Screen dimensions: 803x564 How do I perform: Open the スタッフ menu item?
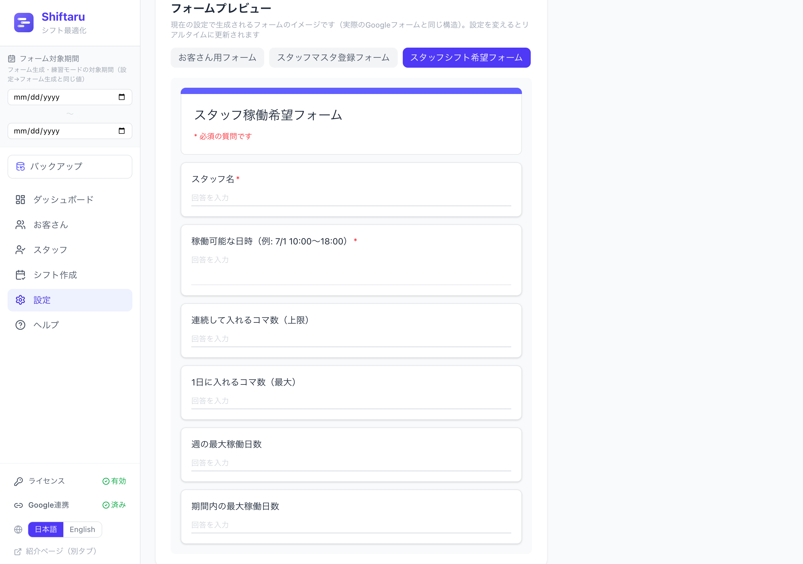click(70, 250)
